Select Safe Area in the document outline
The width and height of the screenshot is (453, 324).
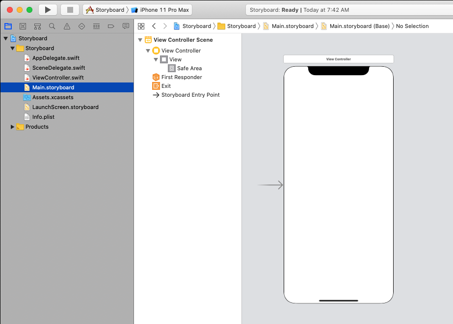189,68
